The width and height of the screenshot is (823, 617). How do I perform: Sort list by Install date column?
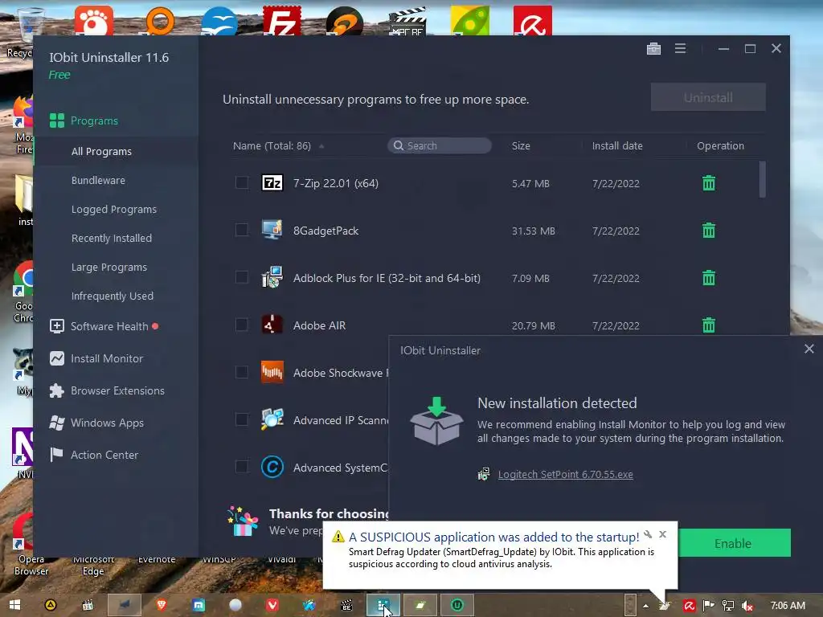coord(617,146)
